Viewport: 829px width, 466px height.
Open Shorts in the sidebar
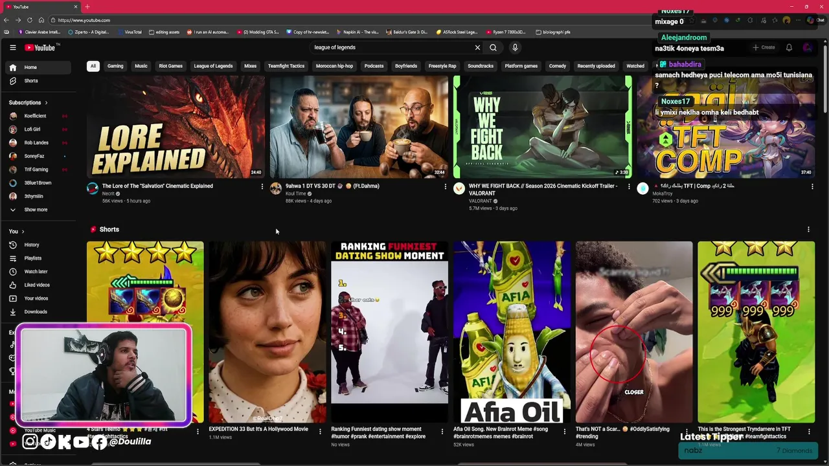[x=40, y=81]
